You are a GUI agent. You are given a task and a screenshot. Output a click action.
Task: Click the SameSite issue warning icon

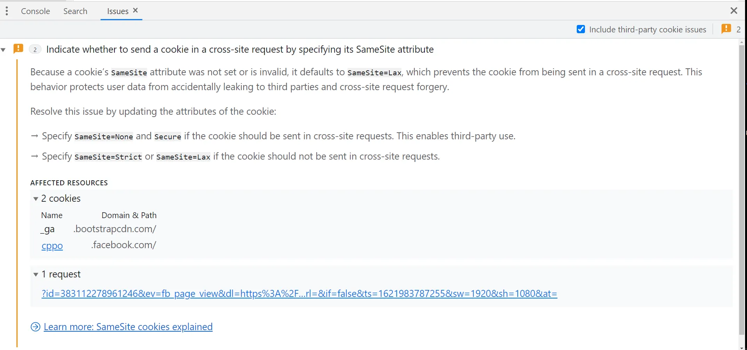(18, 49)
